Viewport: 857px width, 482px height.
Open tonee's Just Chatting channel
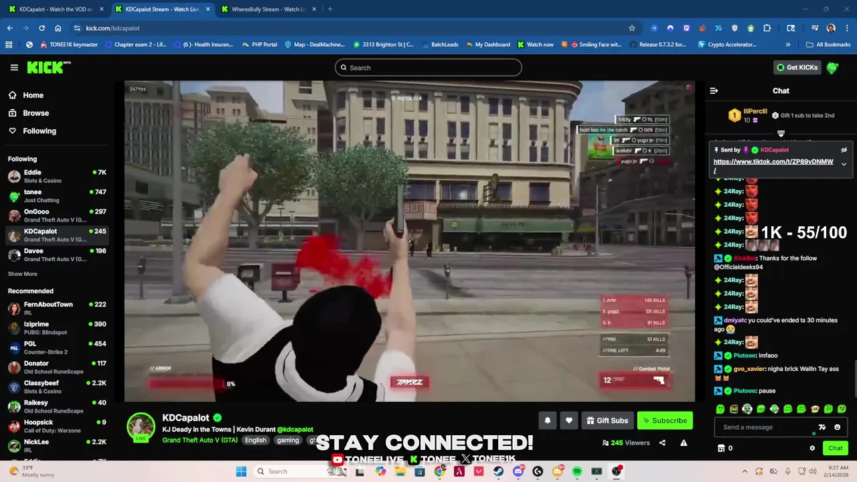coord(58,196)
